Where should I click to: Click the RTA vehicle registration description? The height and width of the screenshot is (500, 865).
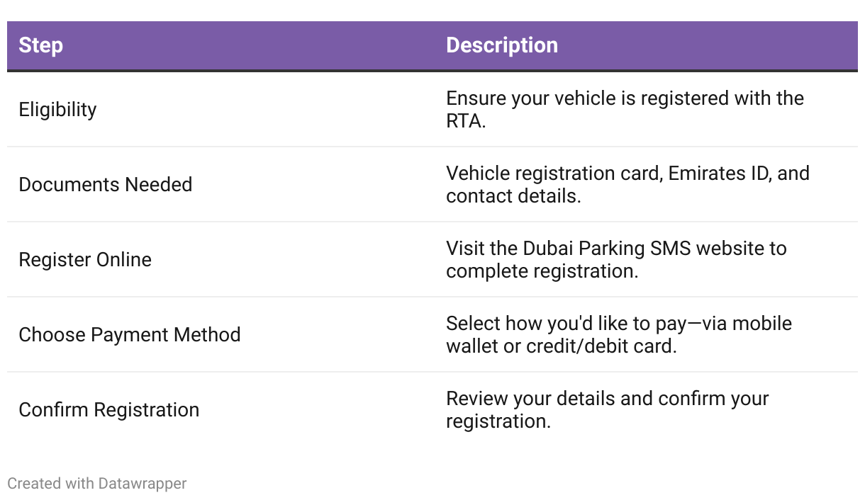coord(625,110)
